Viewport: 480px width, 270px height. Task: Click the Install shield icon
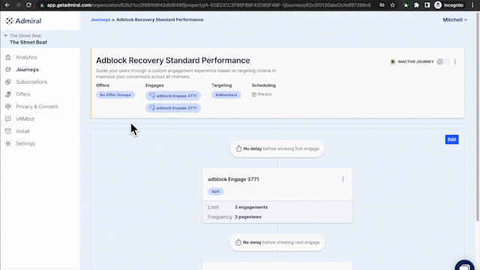pos(8,131)
